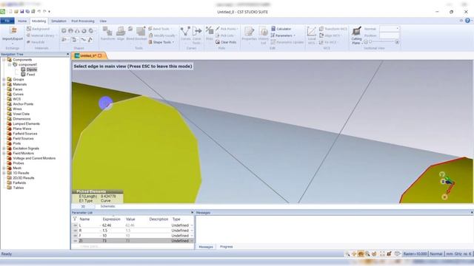Select Pick Points tool

[x=227, y=29]
